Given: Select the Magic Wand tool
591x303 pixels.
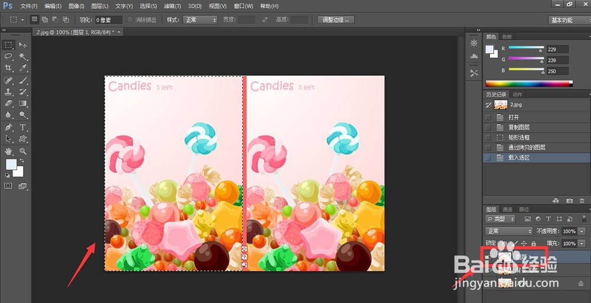Looking at the screenshot, I should point(22,57).
